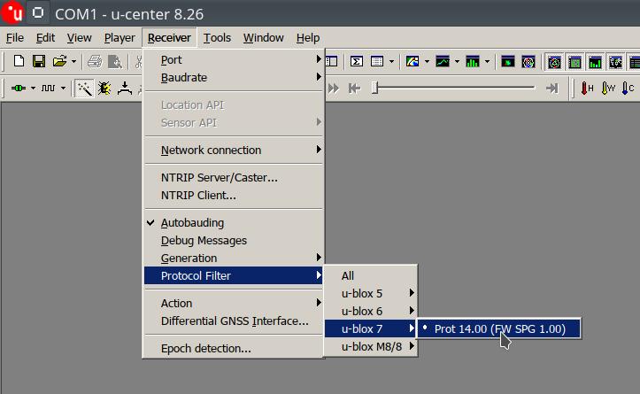Toggle the docked satellite level bars icon
Image resolution: width=640 pixels, height=394 pixels.
pos(595,62)
